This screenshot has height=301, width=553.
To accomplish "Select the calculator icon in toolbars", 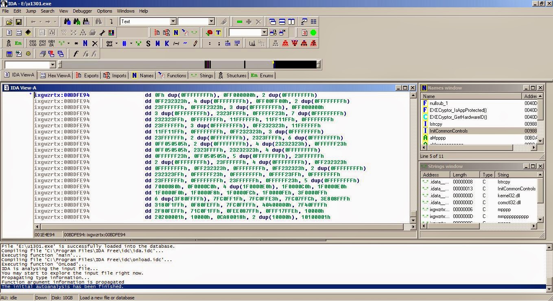I will [x=9, y=54].
